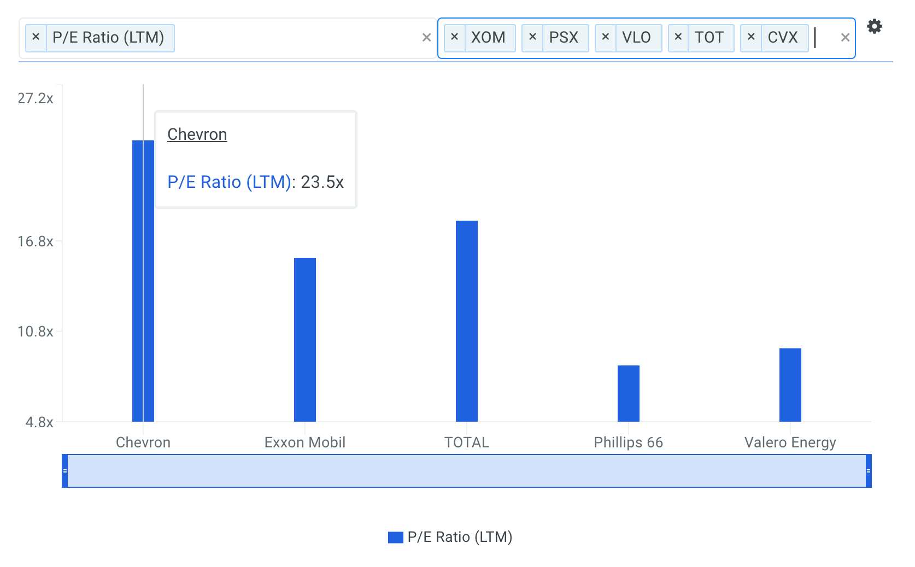Click the Chevron axis label

tap(143, 442)
